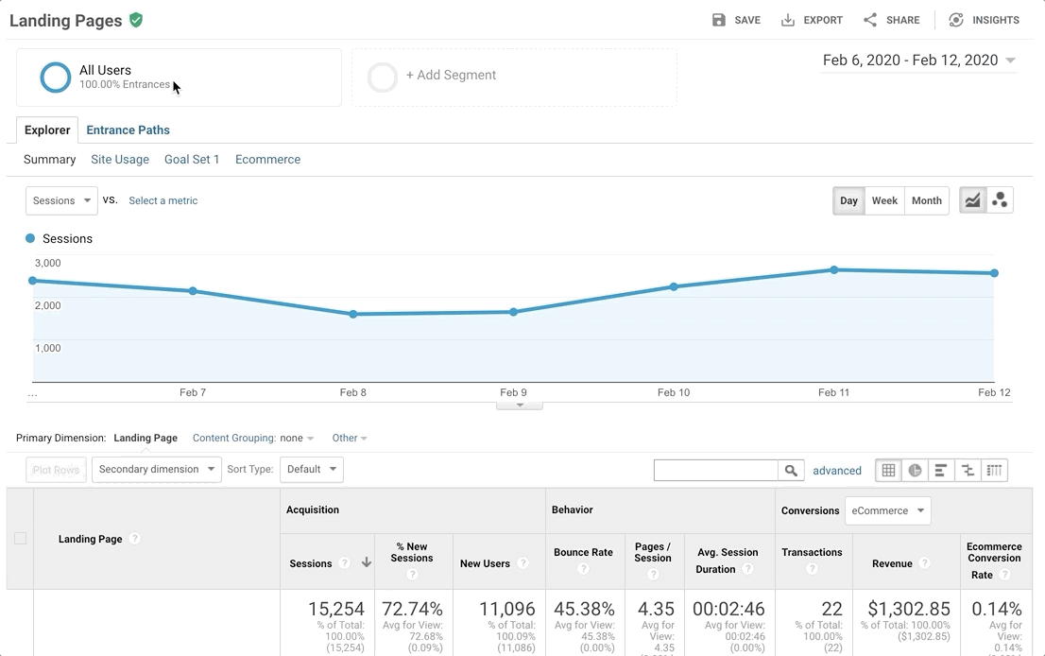Open the Site Usage tab
Image resolution: width=1045 pixels, height=656 pixels.
(120, 159)
